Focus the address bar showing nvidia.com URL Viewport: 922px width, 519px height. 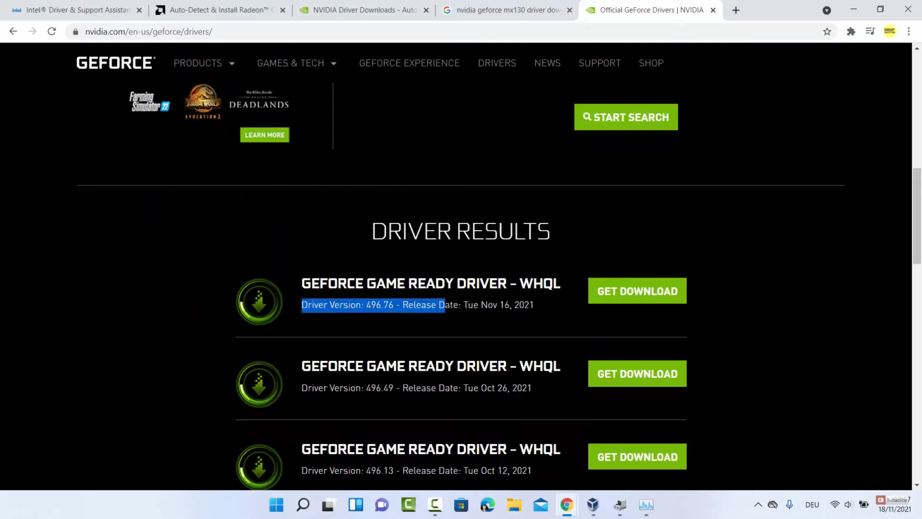pyautogui.click(x=444, y=31)
